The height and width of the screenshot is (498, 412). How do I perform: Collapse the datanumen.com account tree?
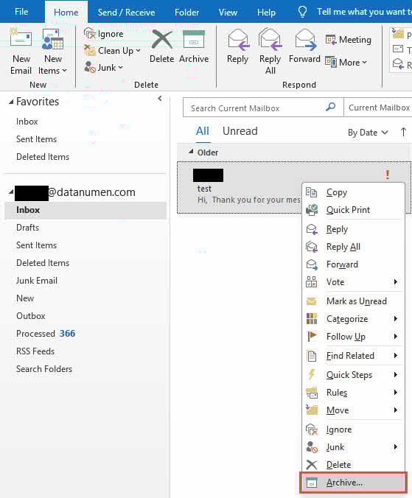[x=11, y=192]
